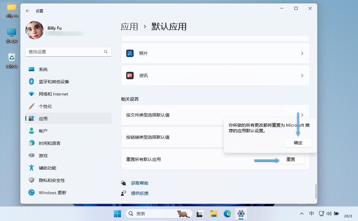Open Bluetooth and other devices settings

point(54,82)
